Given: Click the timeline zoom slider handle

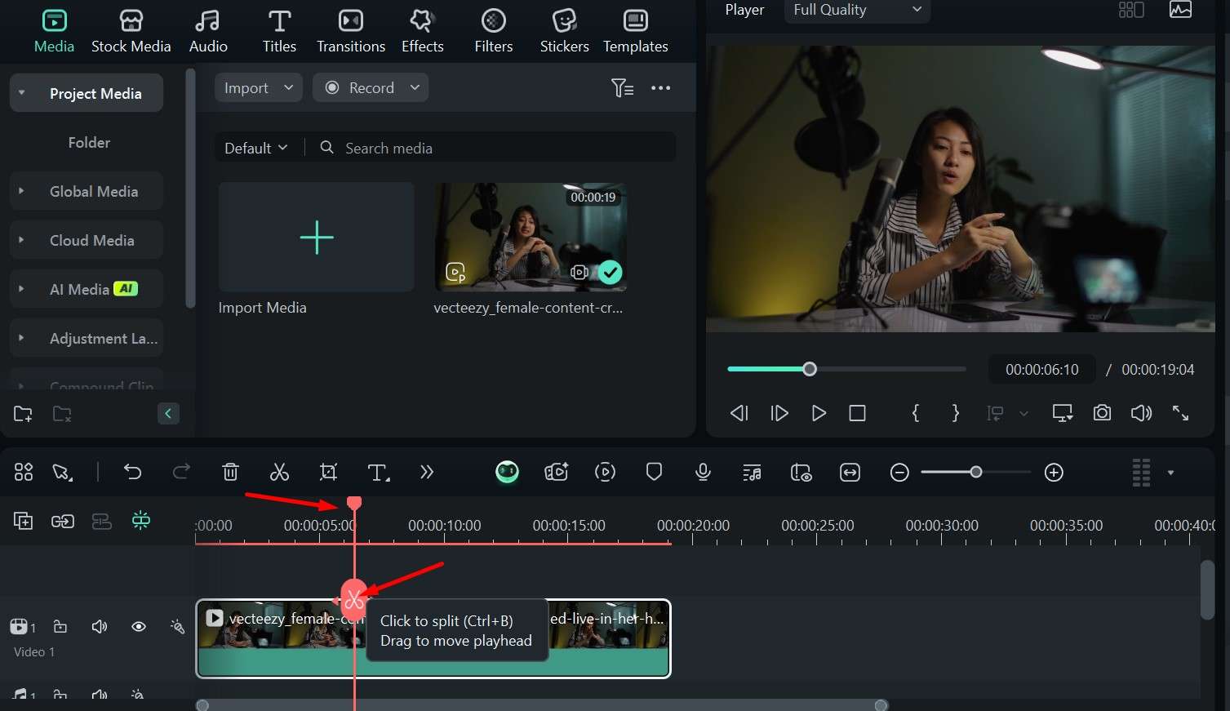Looking at the screenshot, I should coord(975,472).
